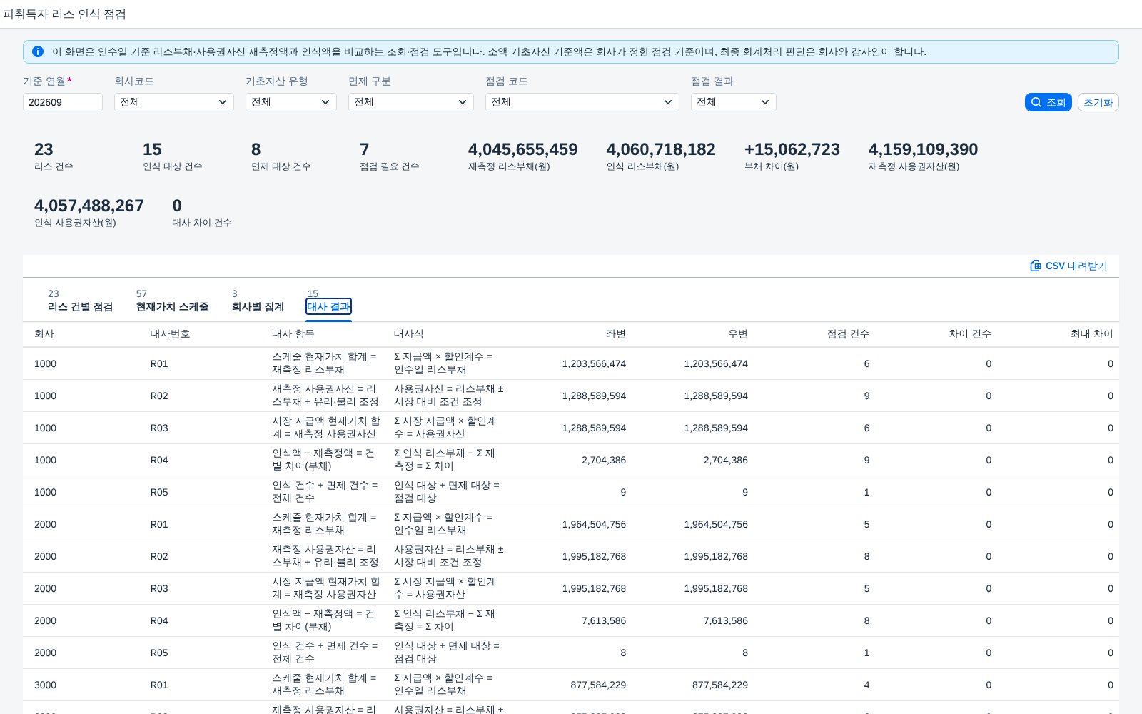This screenshot has height=714, width=1142.
Task: Reset filters with the 초기화 button
Action: [x=1098, y=102]
